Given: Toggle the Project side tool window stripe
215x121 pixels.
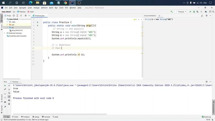Looking at the screenshot, I should tap(1, 18).
